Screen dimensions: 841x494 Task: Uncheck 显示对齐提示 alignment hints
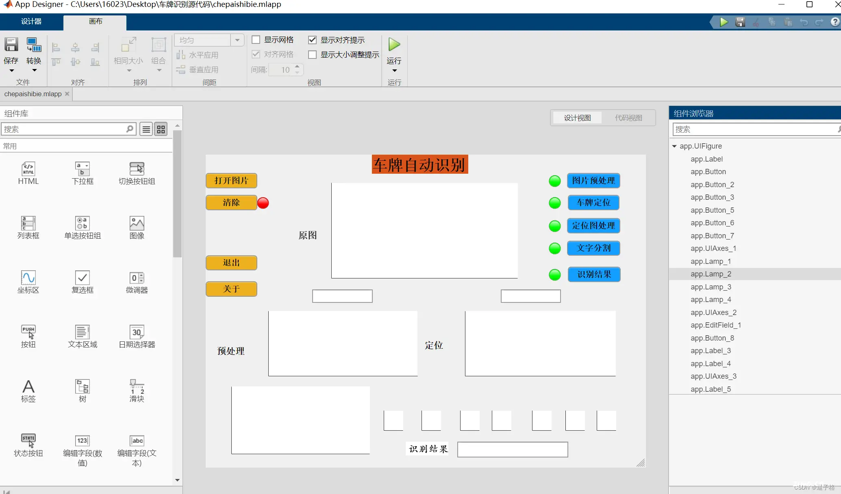pos(312,40)
